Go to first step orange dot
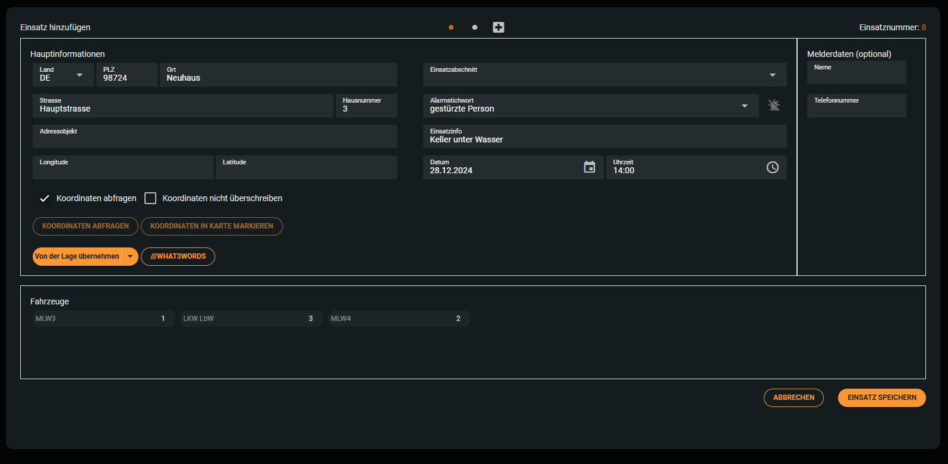This screenshot has width=948, height=464. [x=451, y=27]
